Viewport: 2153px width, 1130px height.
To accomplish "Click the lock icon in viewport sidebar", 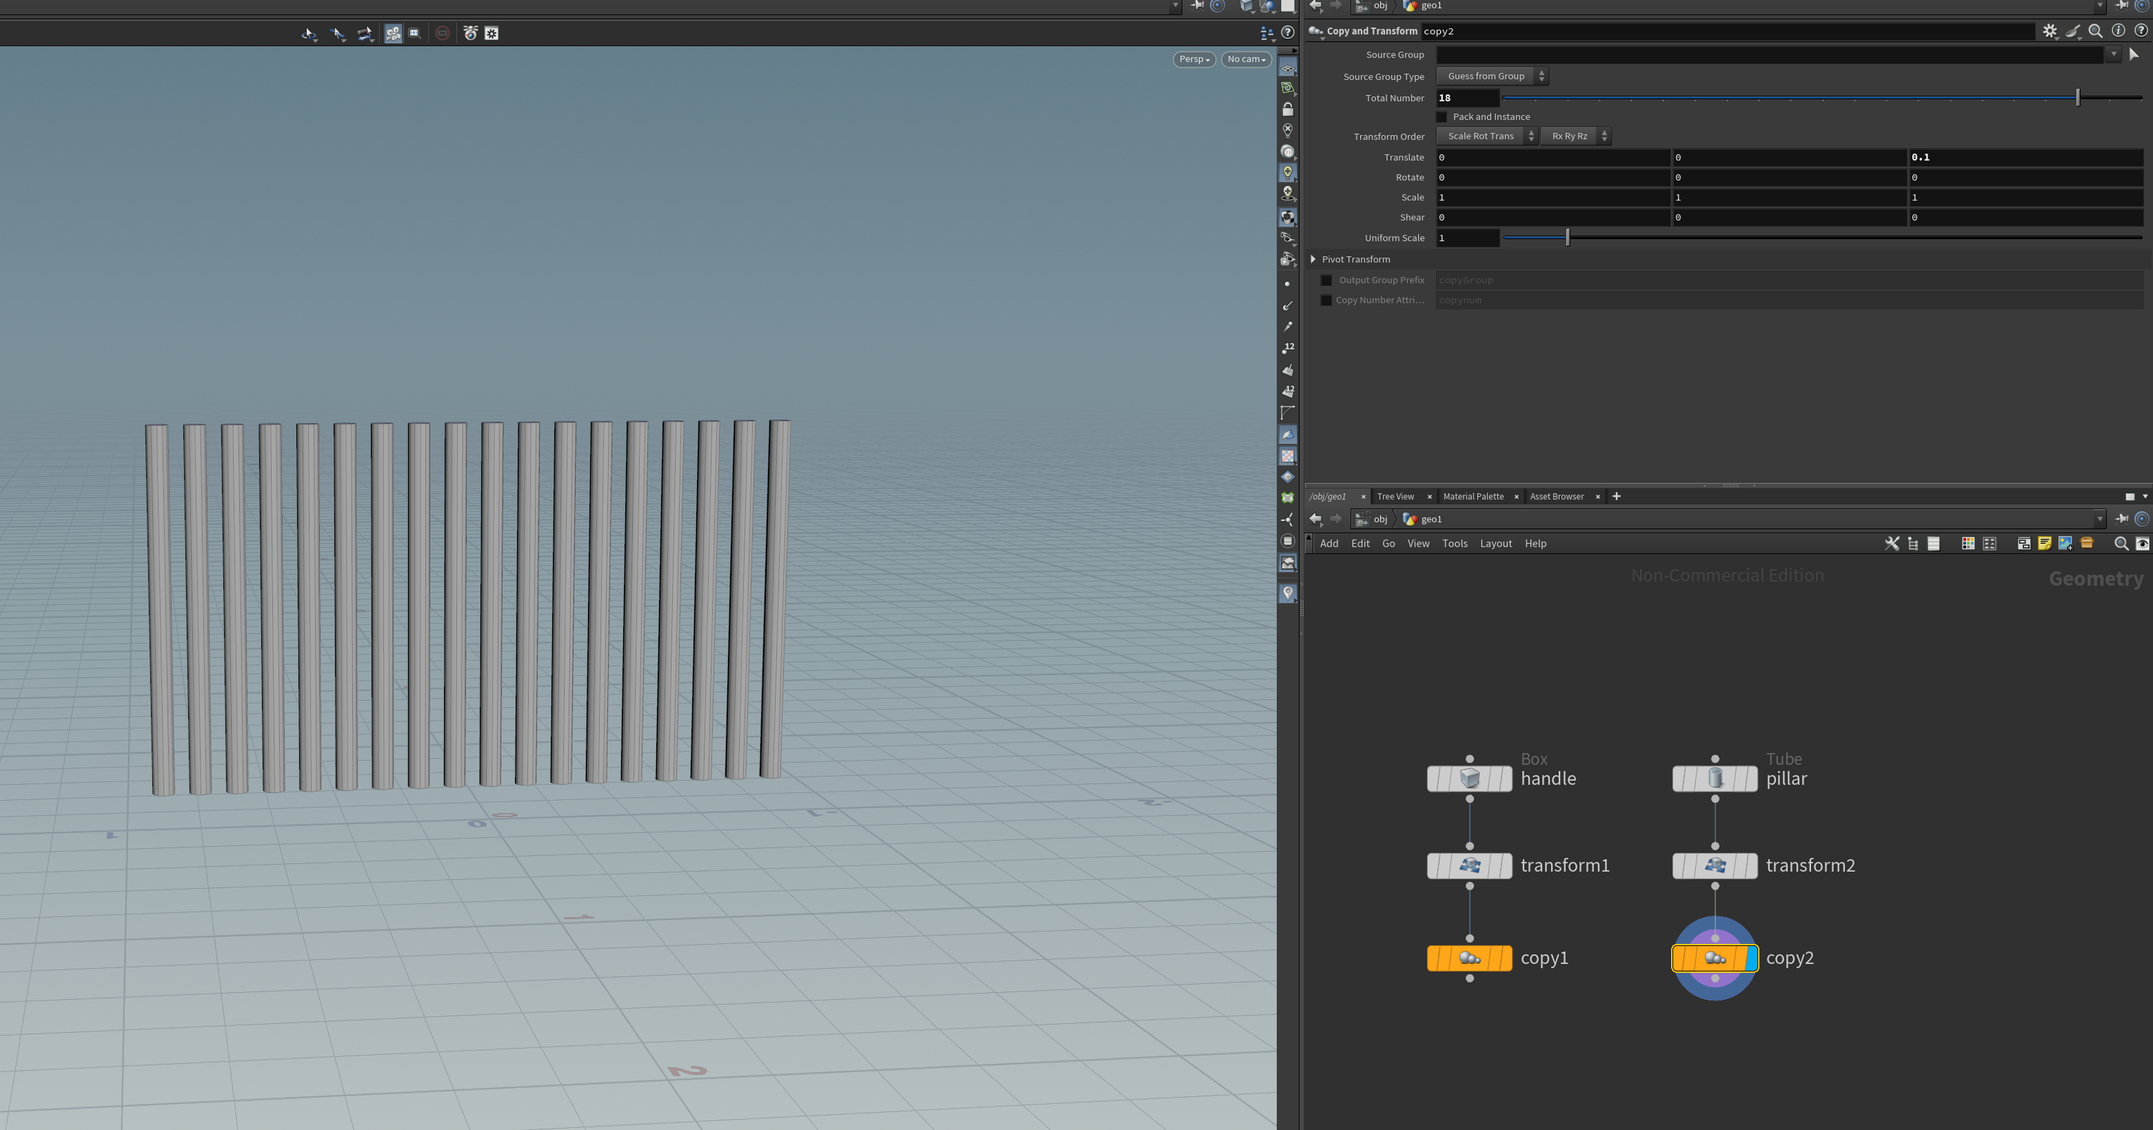I will point(1288,110).
